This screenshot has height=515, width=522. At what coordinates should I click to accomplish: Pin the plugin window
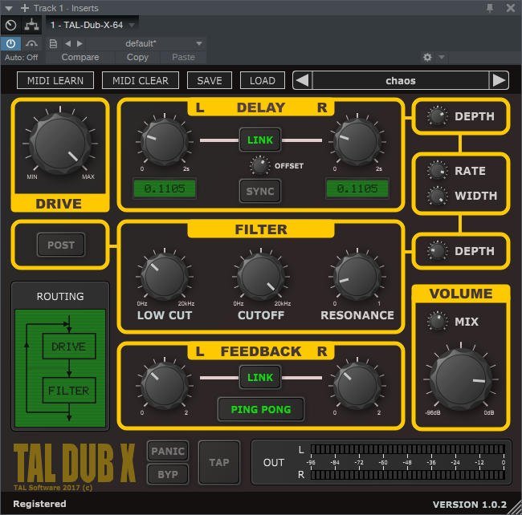(x=490, y=8)
